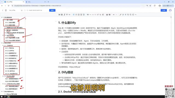Open more options ellipsis in editor toolbar
The image size is (175, 98).
pyautogui.click(x=136, y=15)
